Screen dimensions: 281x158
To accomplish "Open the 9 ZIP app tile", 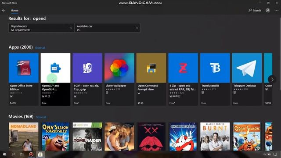I will (87, 79).
